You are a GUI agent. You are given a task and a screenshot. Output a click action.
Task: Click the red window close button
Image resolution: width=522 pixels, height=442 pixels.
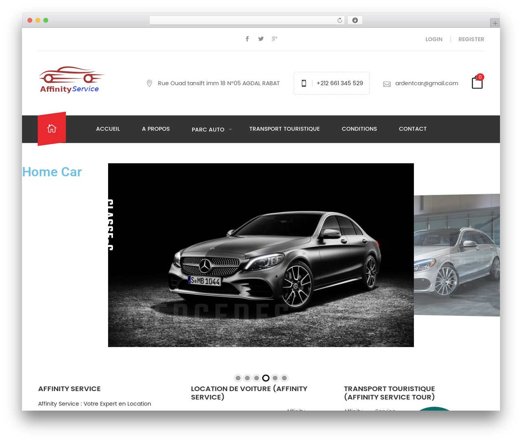tap(30, 20)
